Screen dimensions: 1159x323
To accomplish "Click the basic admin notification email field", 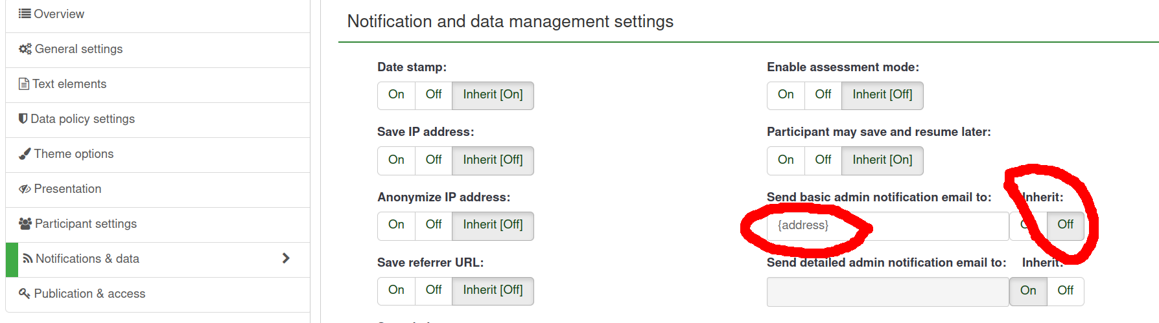I will (887, 226).
